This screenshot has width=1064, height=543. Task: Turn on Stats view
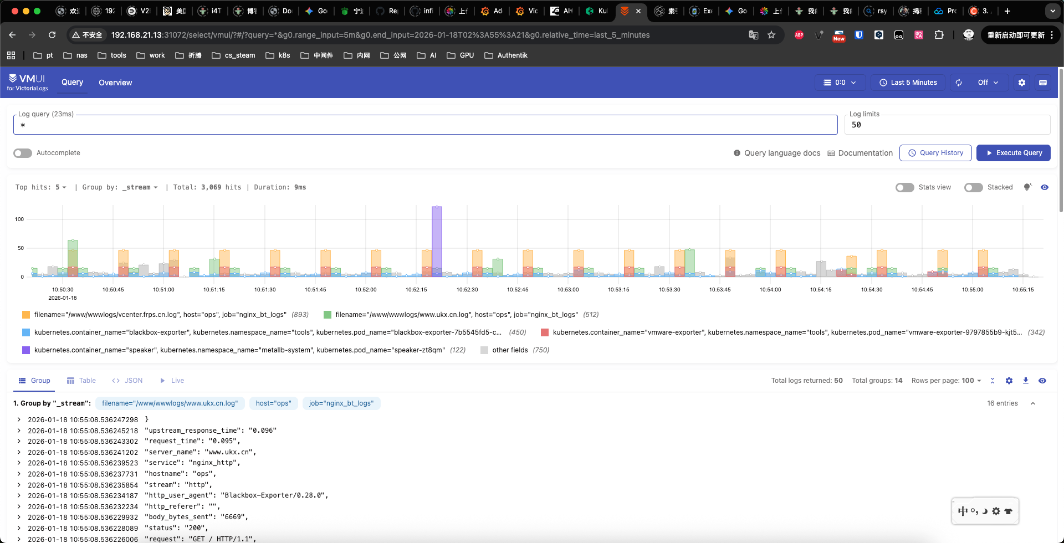[904, 187]
